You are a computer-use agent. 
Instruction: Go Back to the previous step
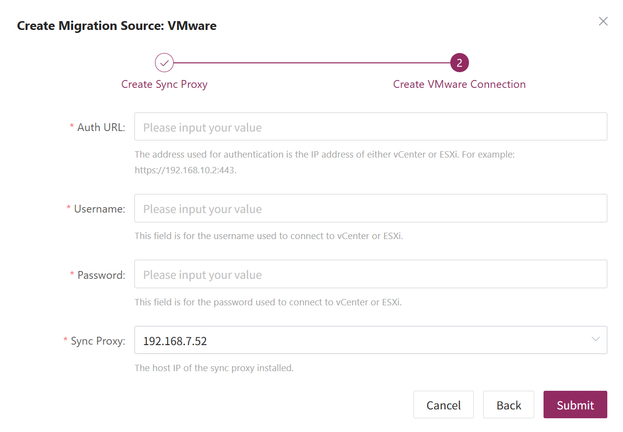(x=509, y=405)
